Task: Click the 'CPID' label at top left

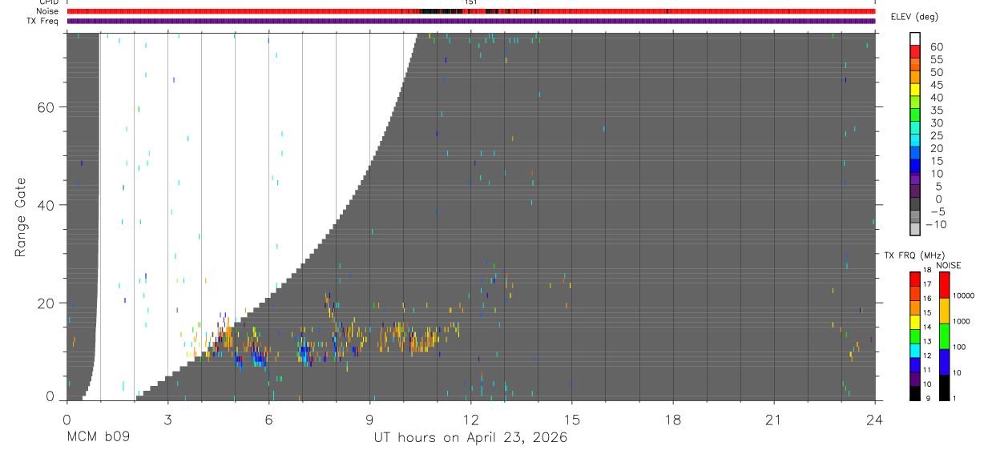Action: point(48,2)
